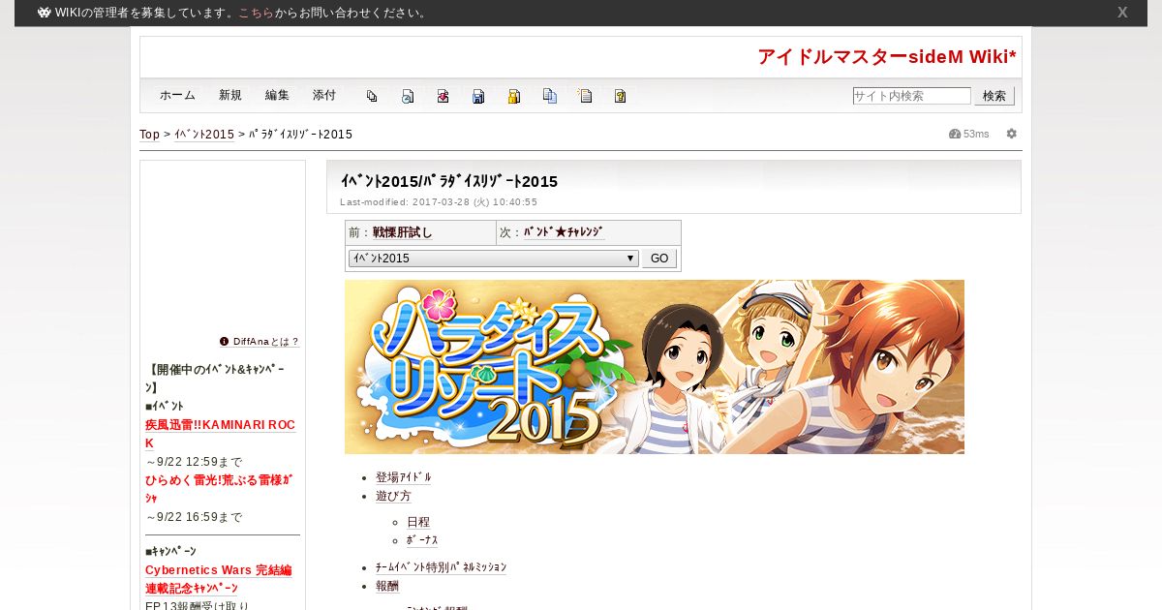This screenshot has height=610, width=1162.
Task: Click the blue two-page diff icon
Action: click(550, 96)
